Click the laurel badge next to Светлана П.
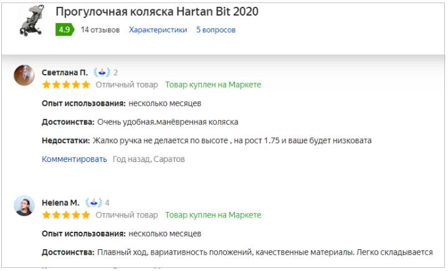The width and height of the screenshot is (448, 271). coord(102,72)
